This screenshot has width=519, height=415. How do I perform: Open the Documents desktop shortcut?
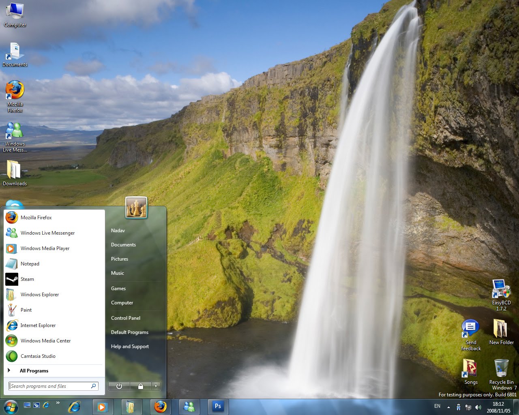pyautogui.click(x=15, y=55)
